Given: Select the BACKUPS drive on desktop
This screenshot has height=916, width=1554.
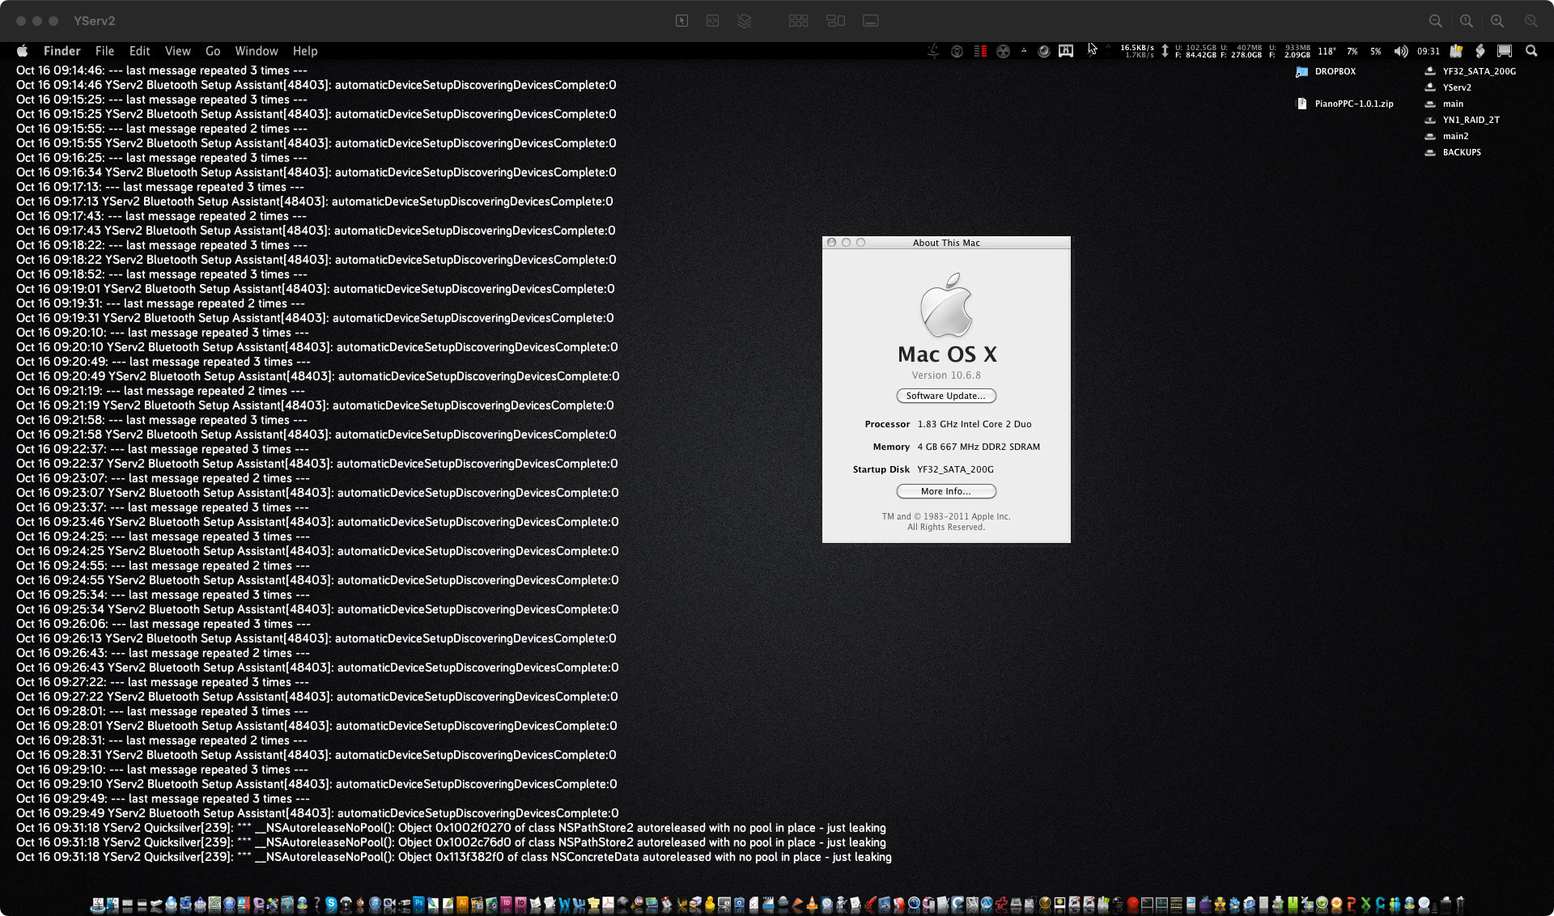Looking at the screenshot, I should point(1461,152).
